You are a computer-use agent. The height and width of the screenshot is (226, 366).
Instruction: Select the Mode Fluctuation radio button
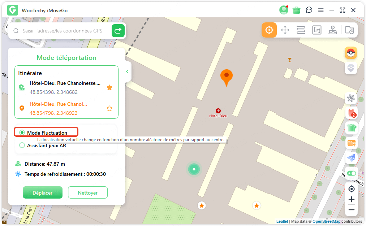pyautogui.click(x=22, y=132)
